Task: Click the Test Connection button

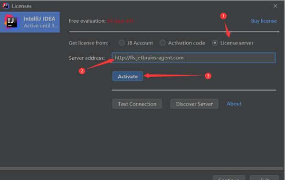Action: click(137, 104)
